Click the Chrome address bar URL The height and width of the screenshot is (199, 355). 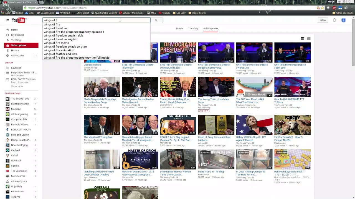[x=57, y=8]
